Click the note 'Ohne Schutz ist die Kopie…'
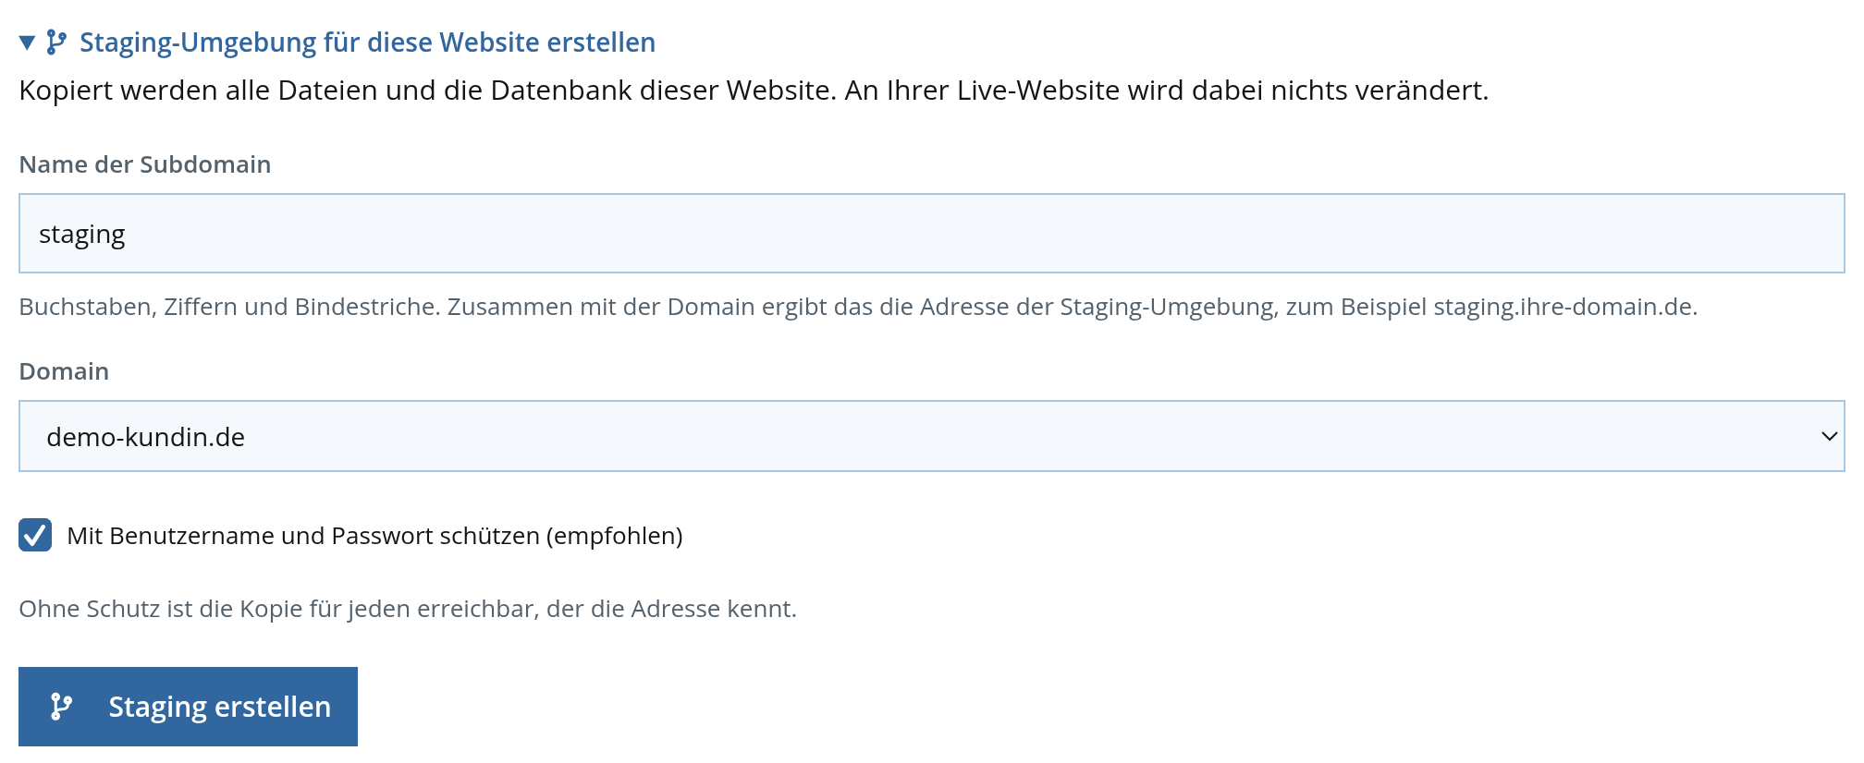The height and width of the screenshot is (763, 1864). (408, 609)
